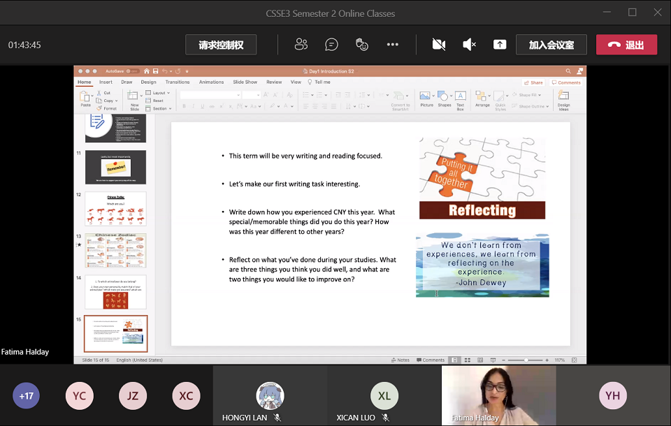Select slide 12 Chinese Zodiac thumbnail
The height and width of the screenshot is (426, 671).
[x=116, y=209]
